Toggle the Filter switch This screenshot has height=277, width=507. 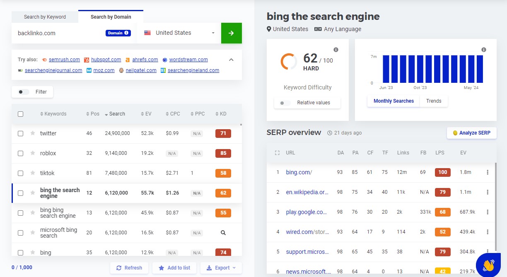pyautogui.click(x=24, y=92)
